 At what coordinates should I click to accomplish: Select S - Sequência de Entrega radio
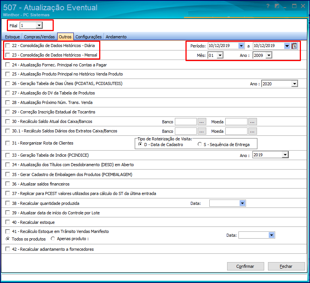[200, 144]
